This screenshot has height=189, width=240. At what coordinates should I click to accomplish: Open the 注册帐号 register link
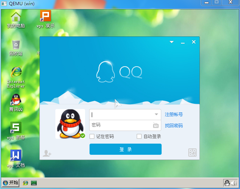point(174,114)
